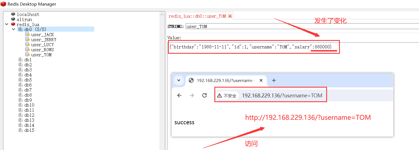Select the db9 database
This screenshot has height=150, width=419.
(28, 100)
